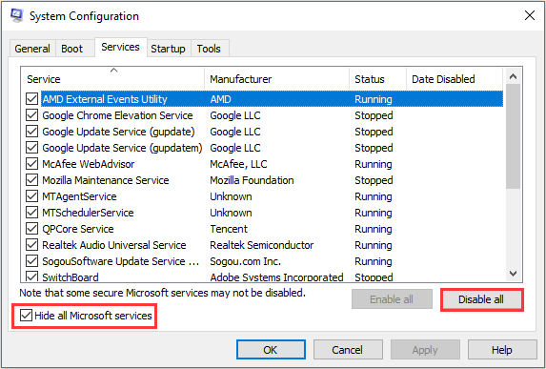Viewport: 546px width, 369px height.
Task: Switch to the Startup tab
Action: pyautogui.click(x=168, y=49)
